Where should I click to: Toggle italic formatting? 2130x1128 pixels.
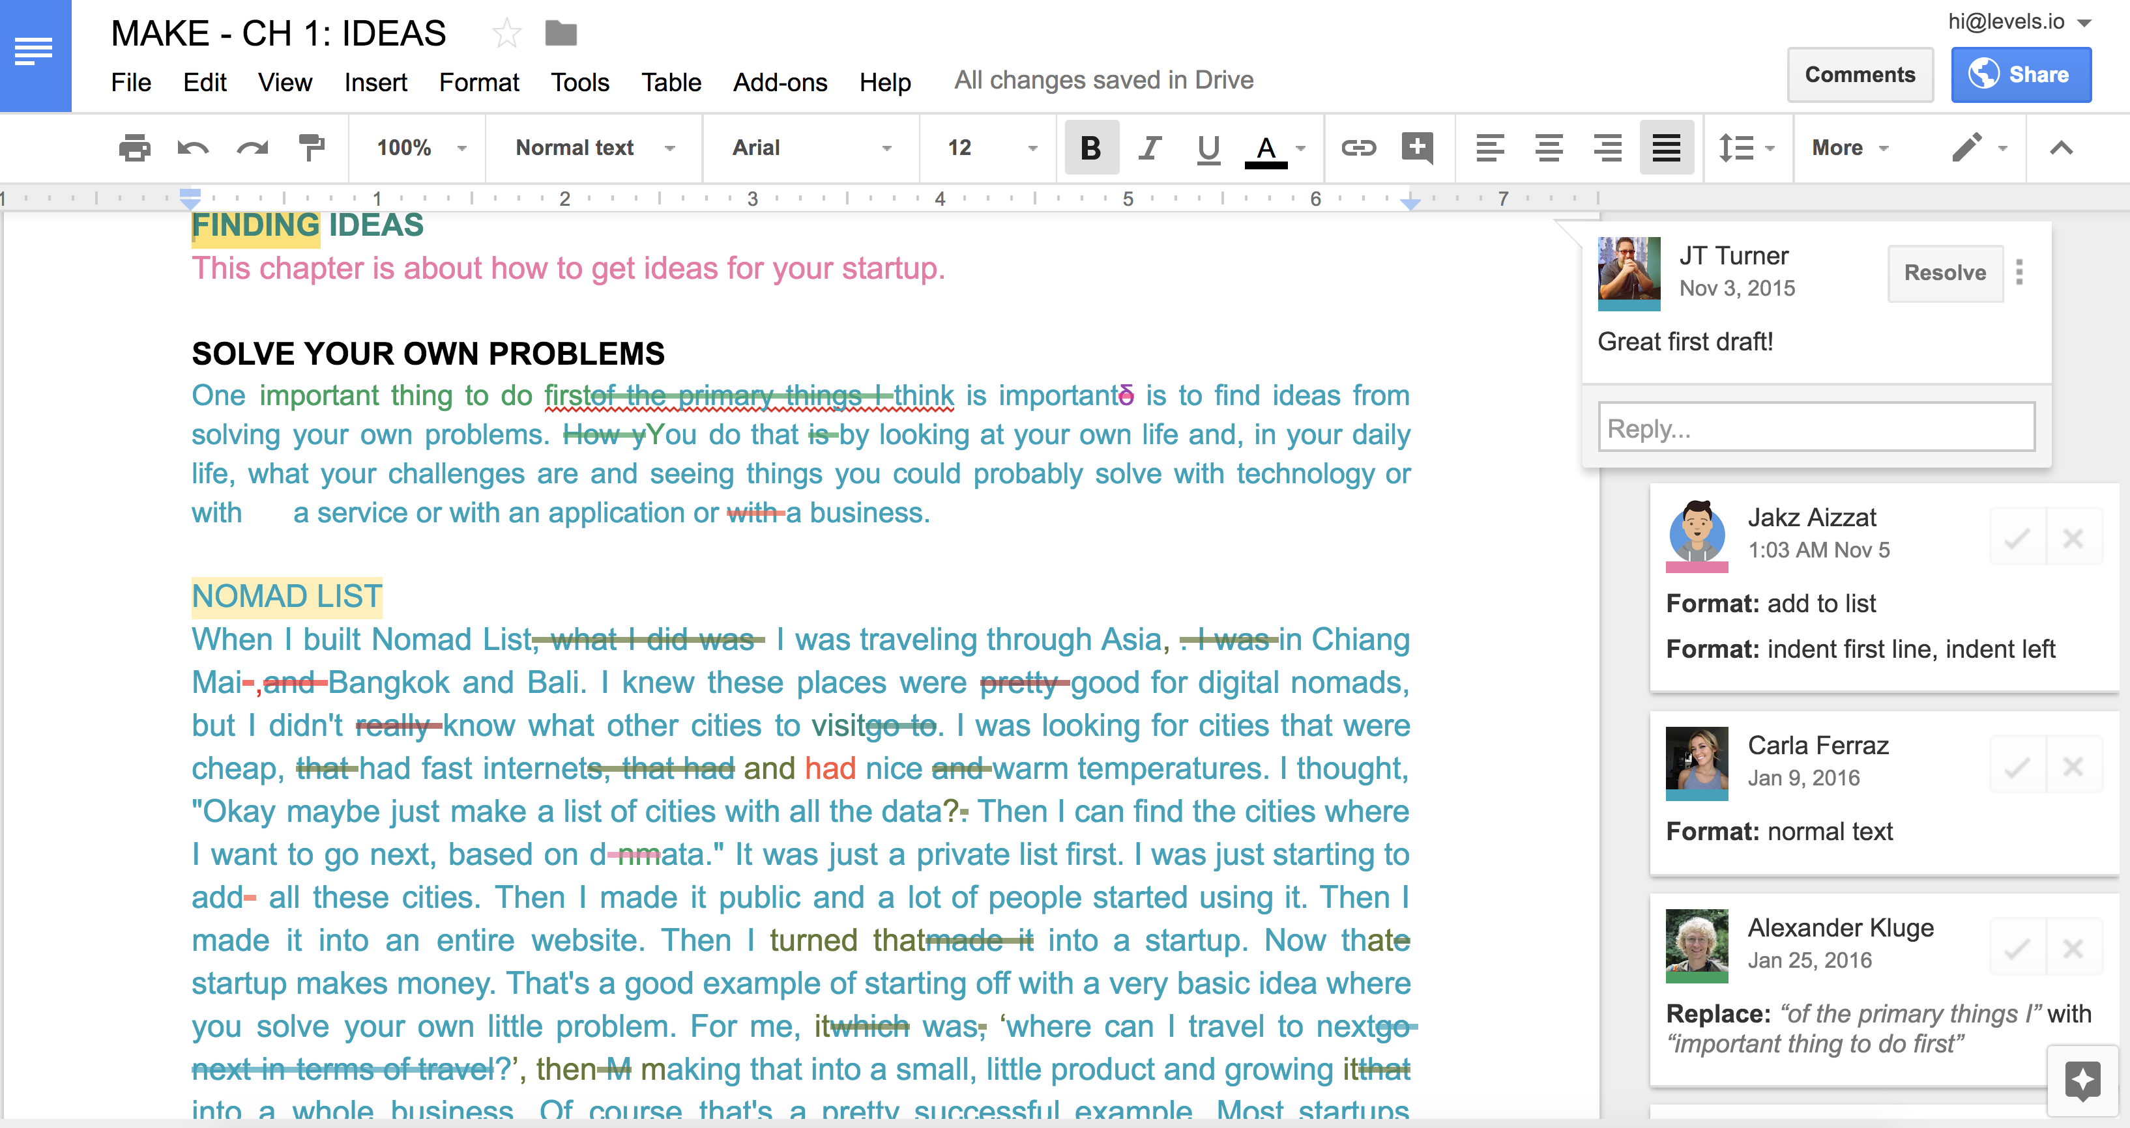1149,148
